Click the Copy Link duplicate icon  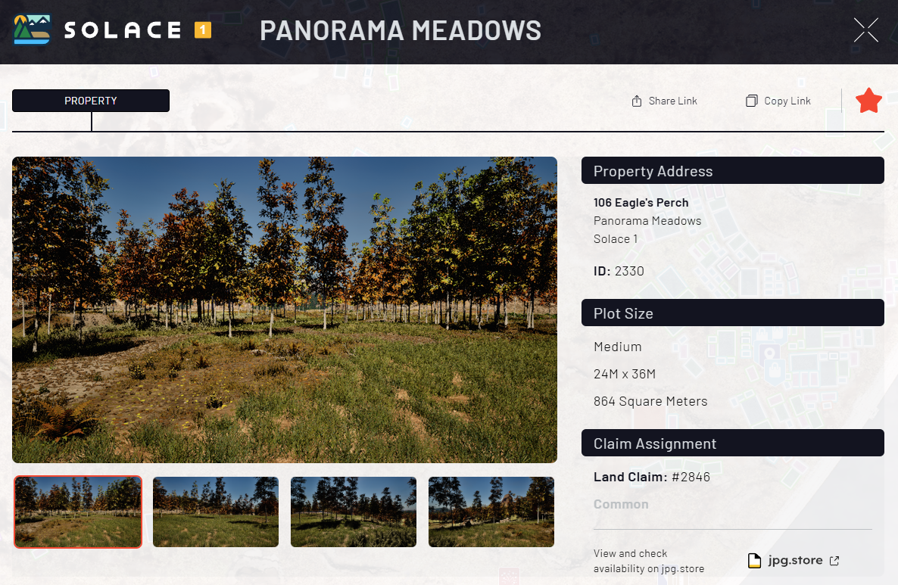point(751,101)
